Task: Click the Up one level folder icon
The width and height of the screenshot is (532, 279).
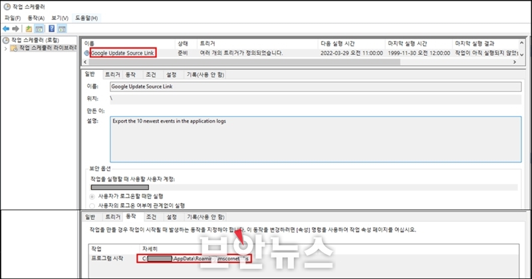Action: coord(29,29)
